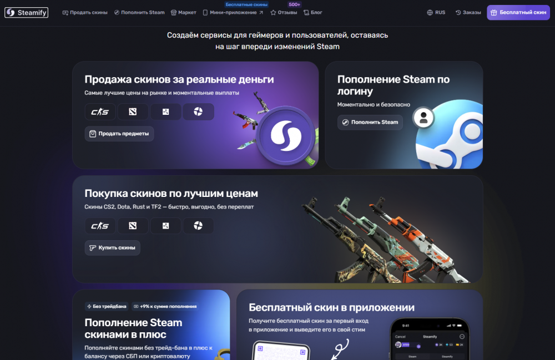
Task: Select the Rust icon in the sell skins card
Action: point(165,111)
